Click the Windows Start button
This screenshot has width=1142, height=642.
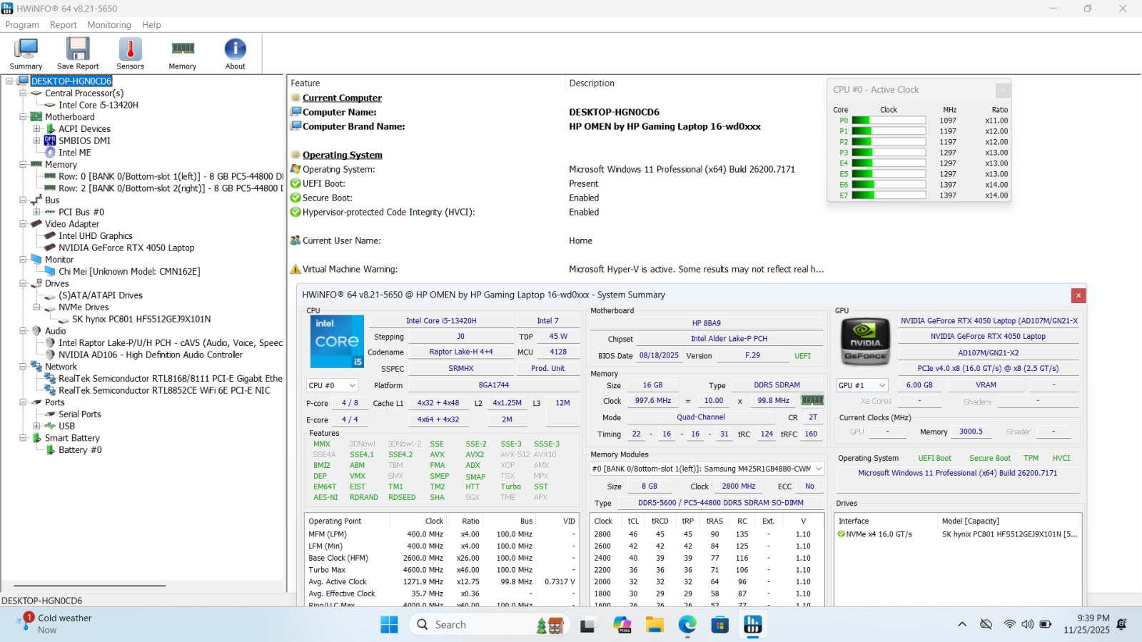click(389, 625)
